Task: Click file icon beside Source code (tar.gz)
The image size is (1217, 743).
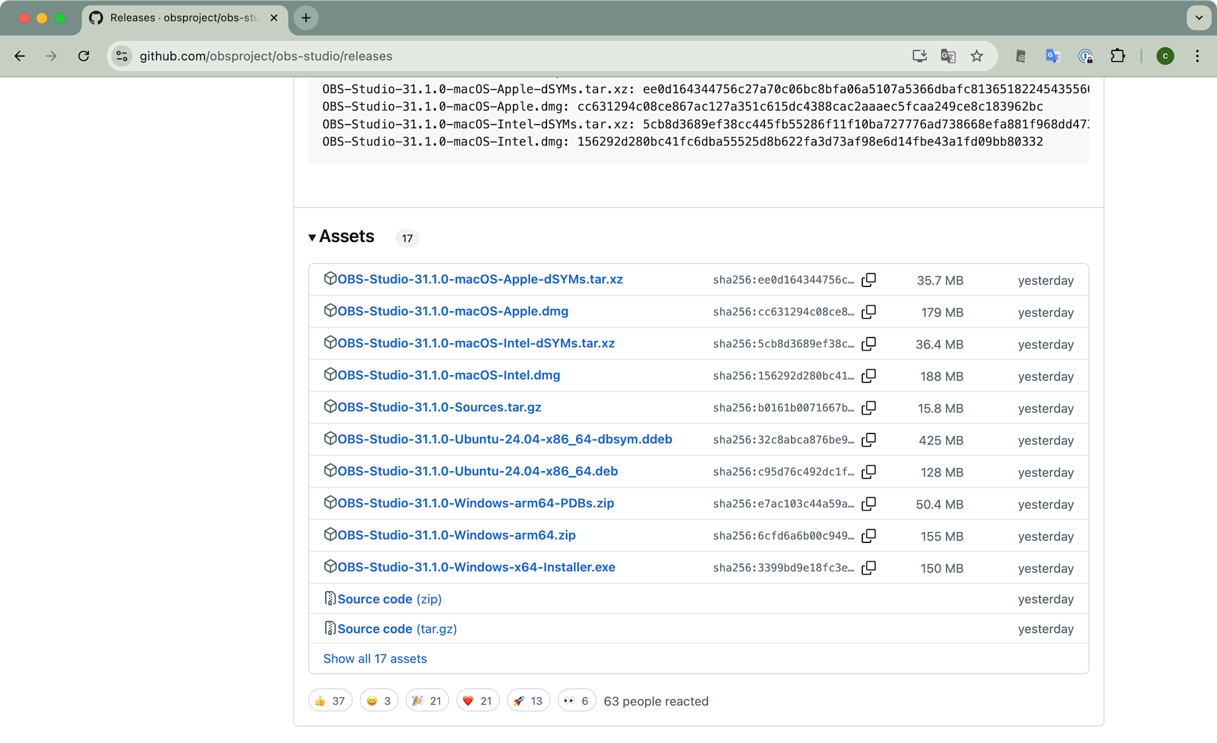Action: (x=330, y=628)
